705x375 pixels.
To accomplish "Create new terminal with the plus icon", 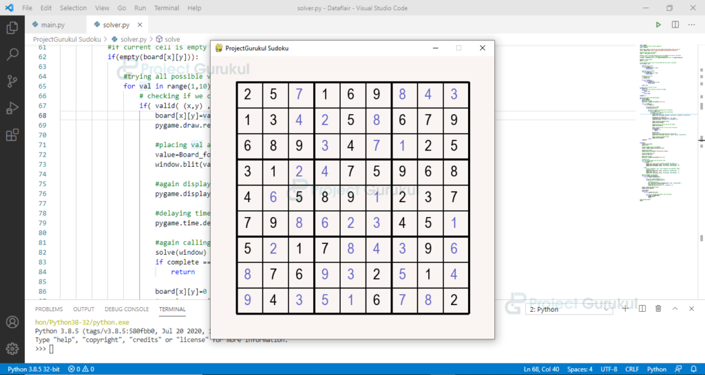I will [x=625, y=310].
